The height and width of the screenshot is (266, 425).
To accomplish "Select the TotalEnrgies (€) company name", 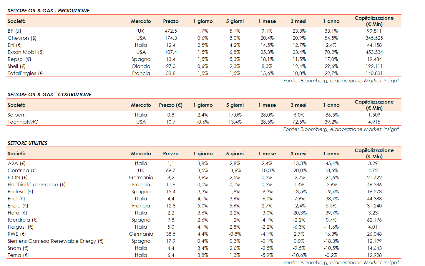I will point(26,73).
